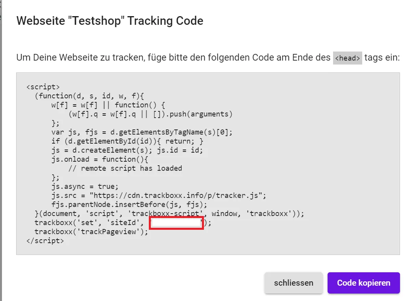
Task: Click the dialog title "Webseite Testshop Tracking Code"
Action: point(110,20)
